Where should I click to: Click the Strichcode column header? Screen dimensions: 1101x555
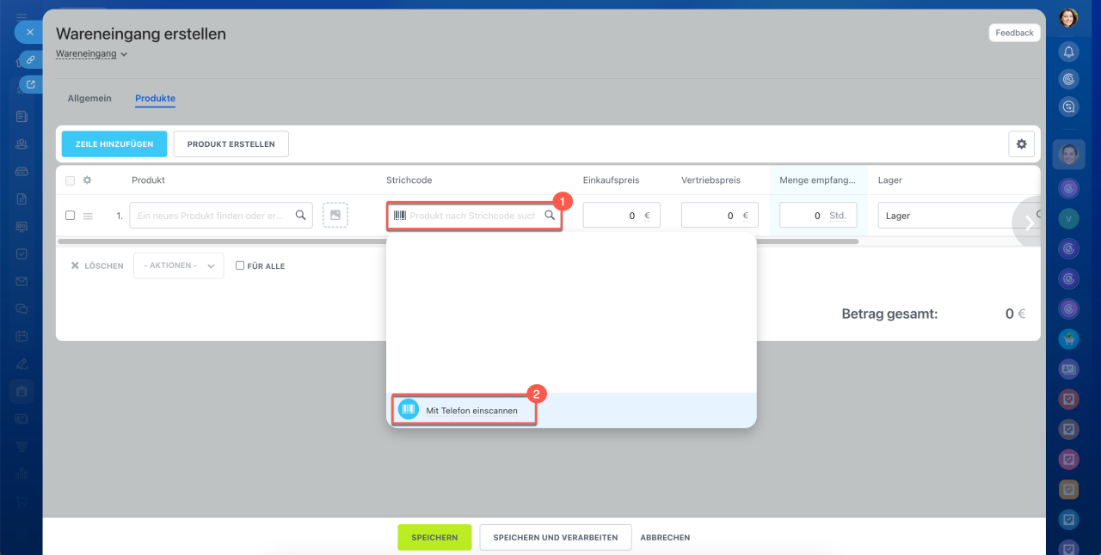tap(409, 180)
